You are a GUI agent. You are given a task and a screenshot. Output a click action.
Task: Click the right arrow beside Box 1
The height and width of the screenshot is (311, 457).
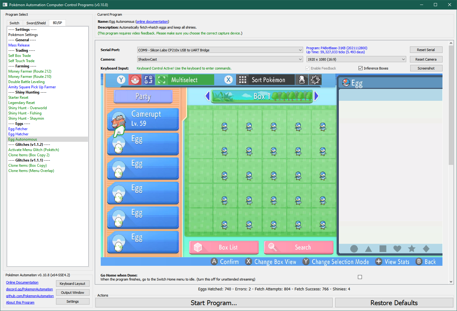pos(316,96)
